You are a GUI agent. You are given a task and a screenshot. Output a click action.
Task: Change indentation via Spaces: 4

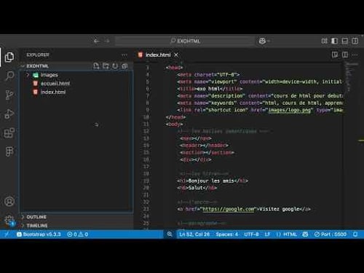coord(226,234)
